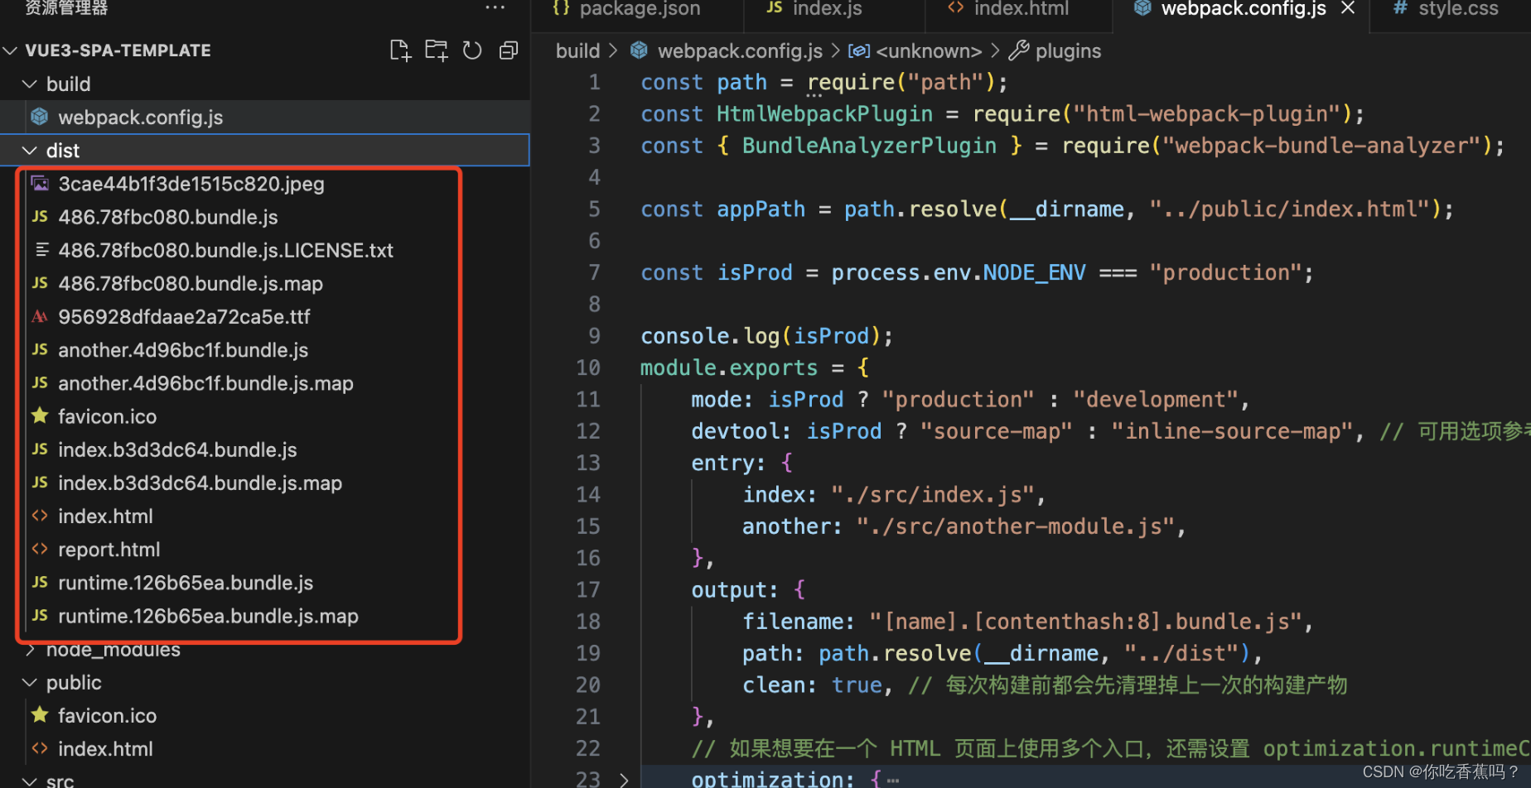Viewport: 1531px width, 788px height.
Task: Click "./src/another-module.js" string on line 15
Action: click(1015, 526)
